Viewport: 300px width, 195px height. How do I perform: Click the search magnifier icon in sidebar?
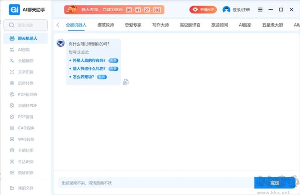pyautogui.click(x=12, y=25)
